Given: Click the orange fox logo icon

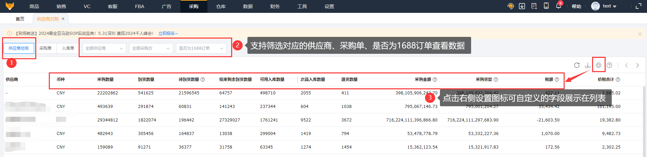Looking at the screenshot, I should 10,6.
